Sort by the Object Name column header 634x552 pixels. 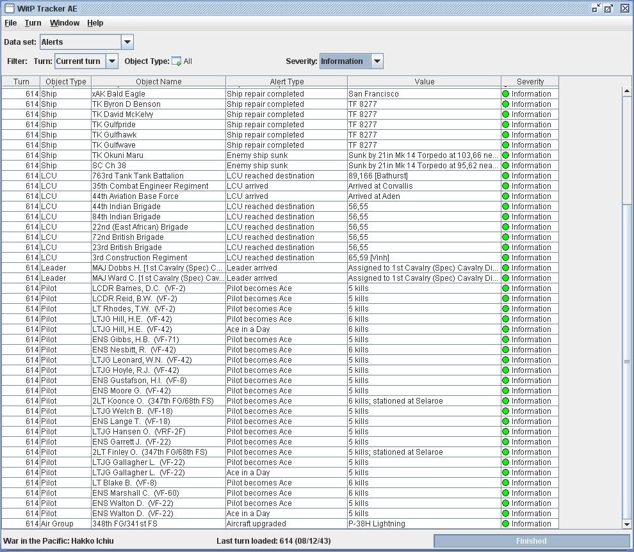click(x=159, y=82)
